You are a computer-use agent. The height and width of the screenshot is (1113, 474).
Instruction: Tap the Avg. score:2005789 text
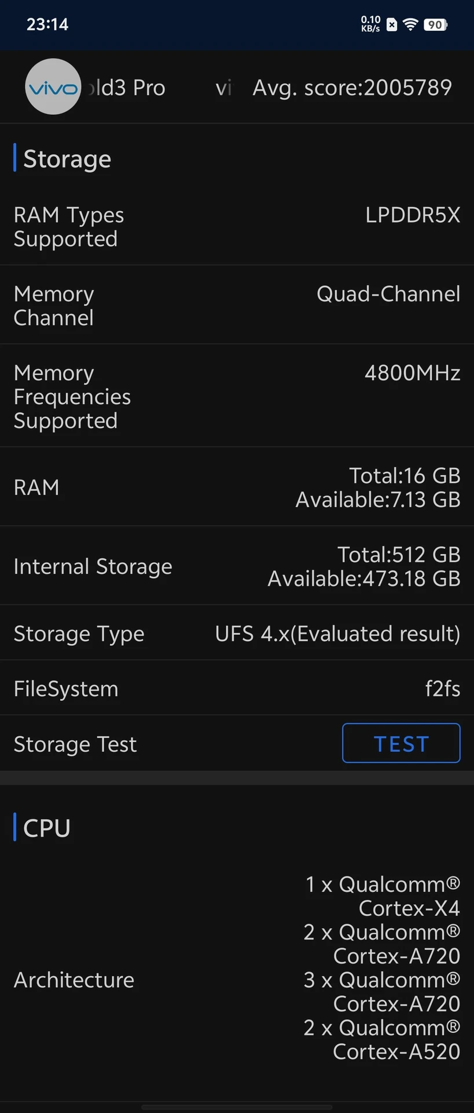[x=352, y=88]
